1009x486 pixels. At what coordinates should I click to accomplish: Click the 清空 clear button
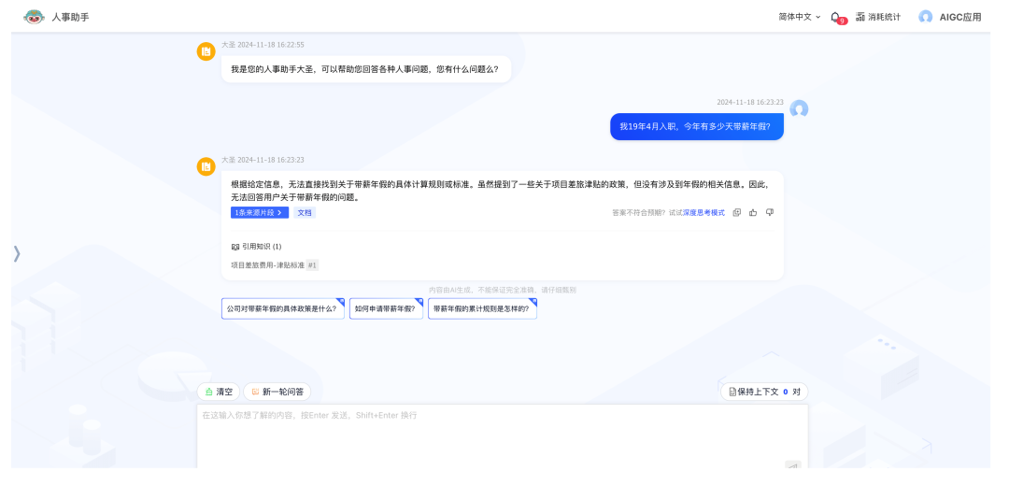click(219, 392)
